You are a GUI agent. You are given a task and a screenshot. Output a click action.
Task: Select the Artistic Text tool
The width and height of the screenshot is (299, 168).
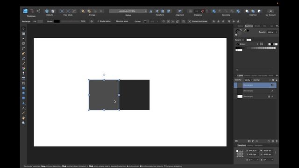(x=24, y=108)
